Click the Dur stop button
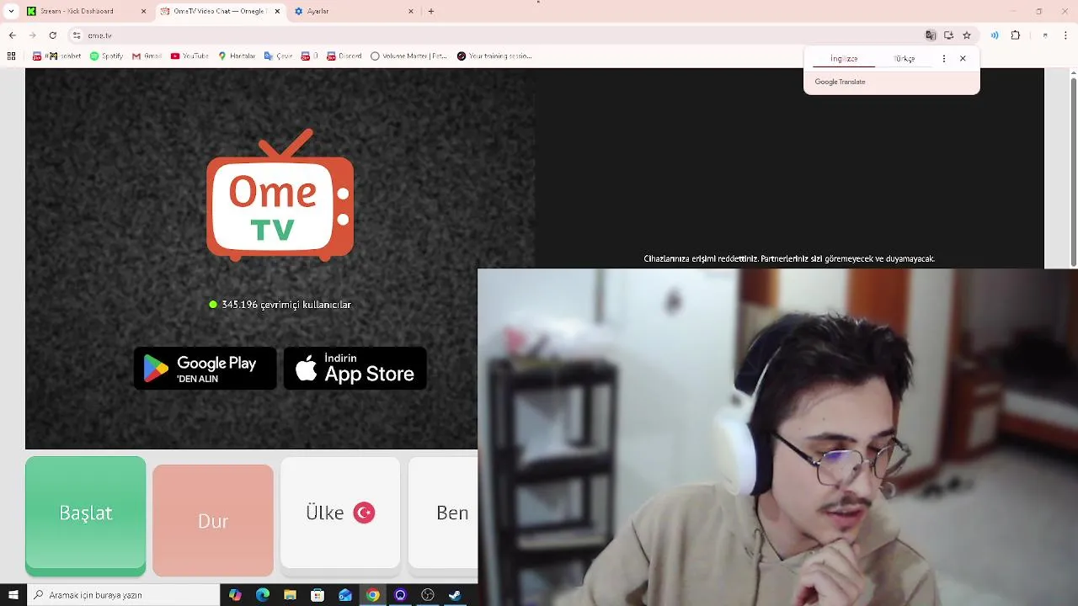Viewport: 1078px width, 606px height. tap(213, 520)
